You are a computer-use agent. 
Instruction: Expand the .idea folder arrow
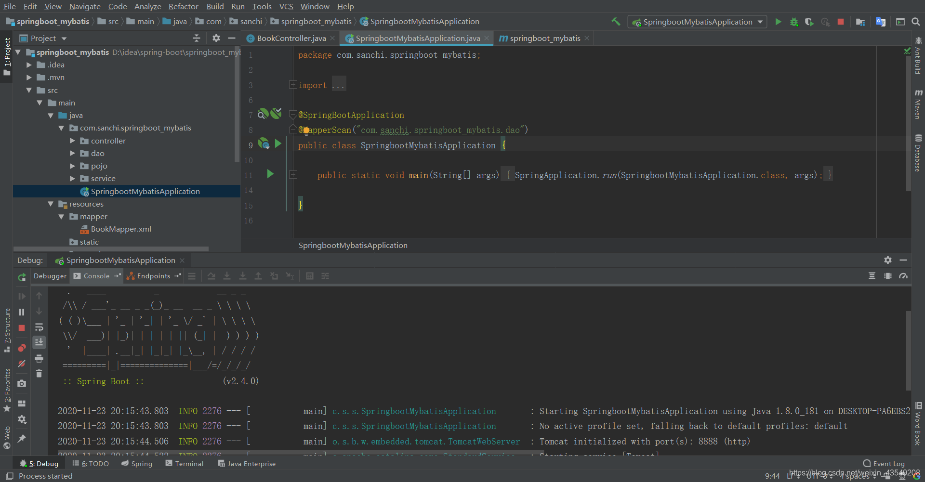click(29, 65)
